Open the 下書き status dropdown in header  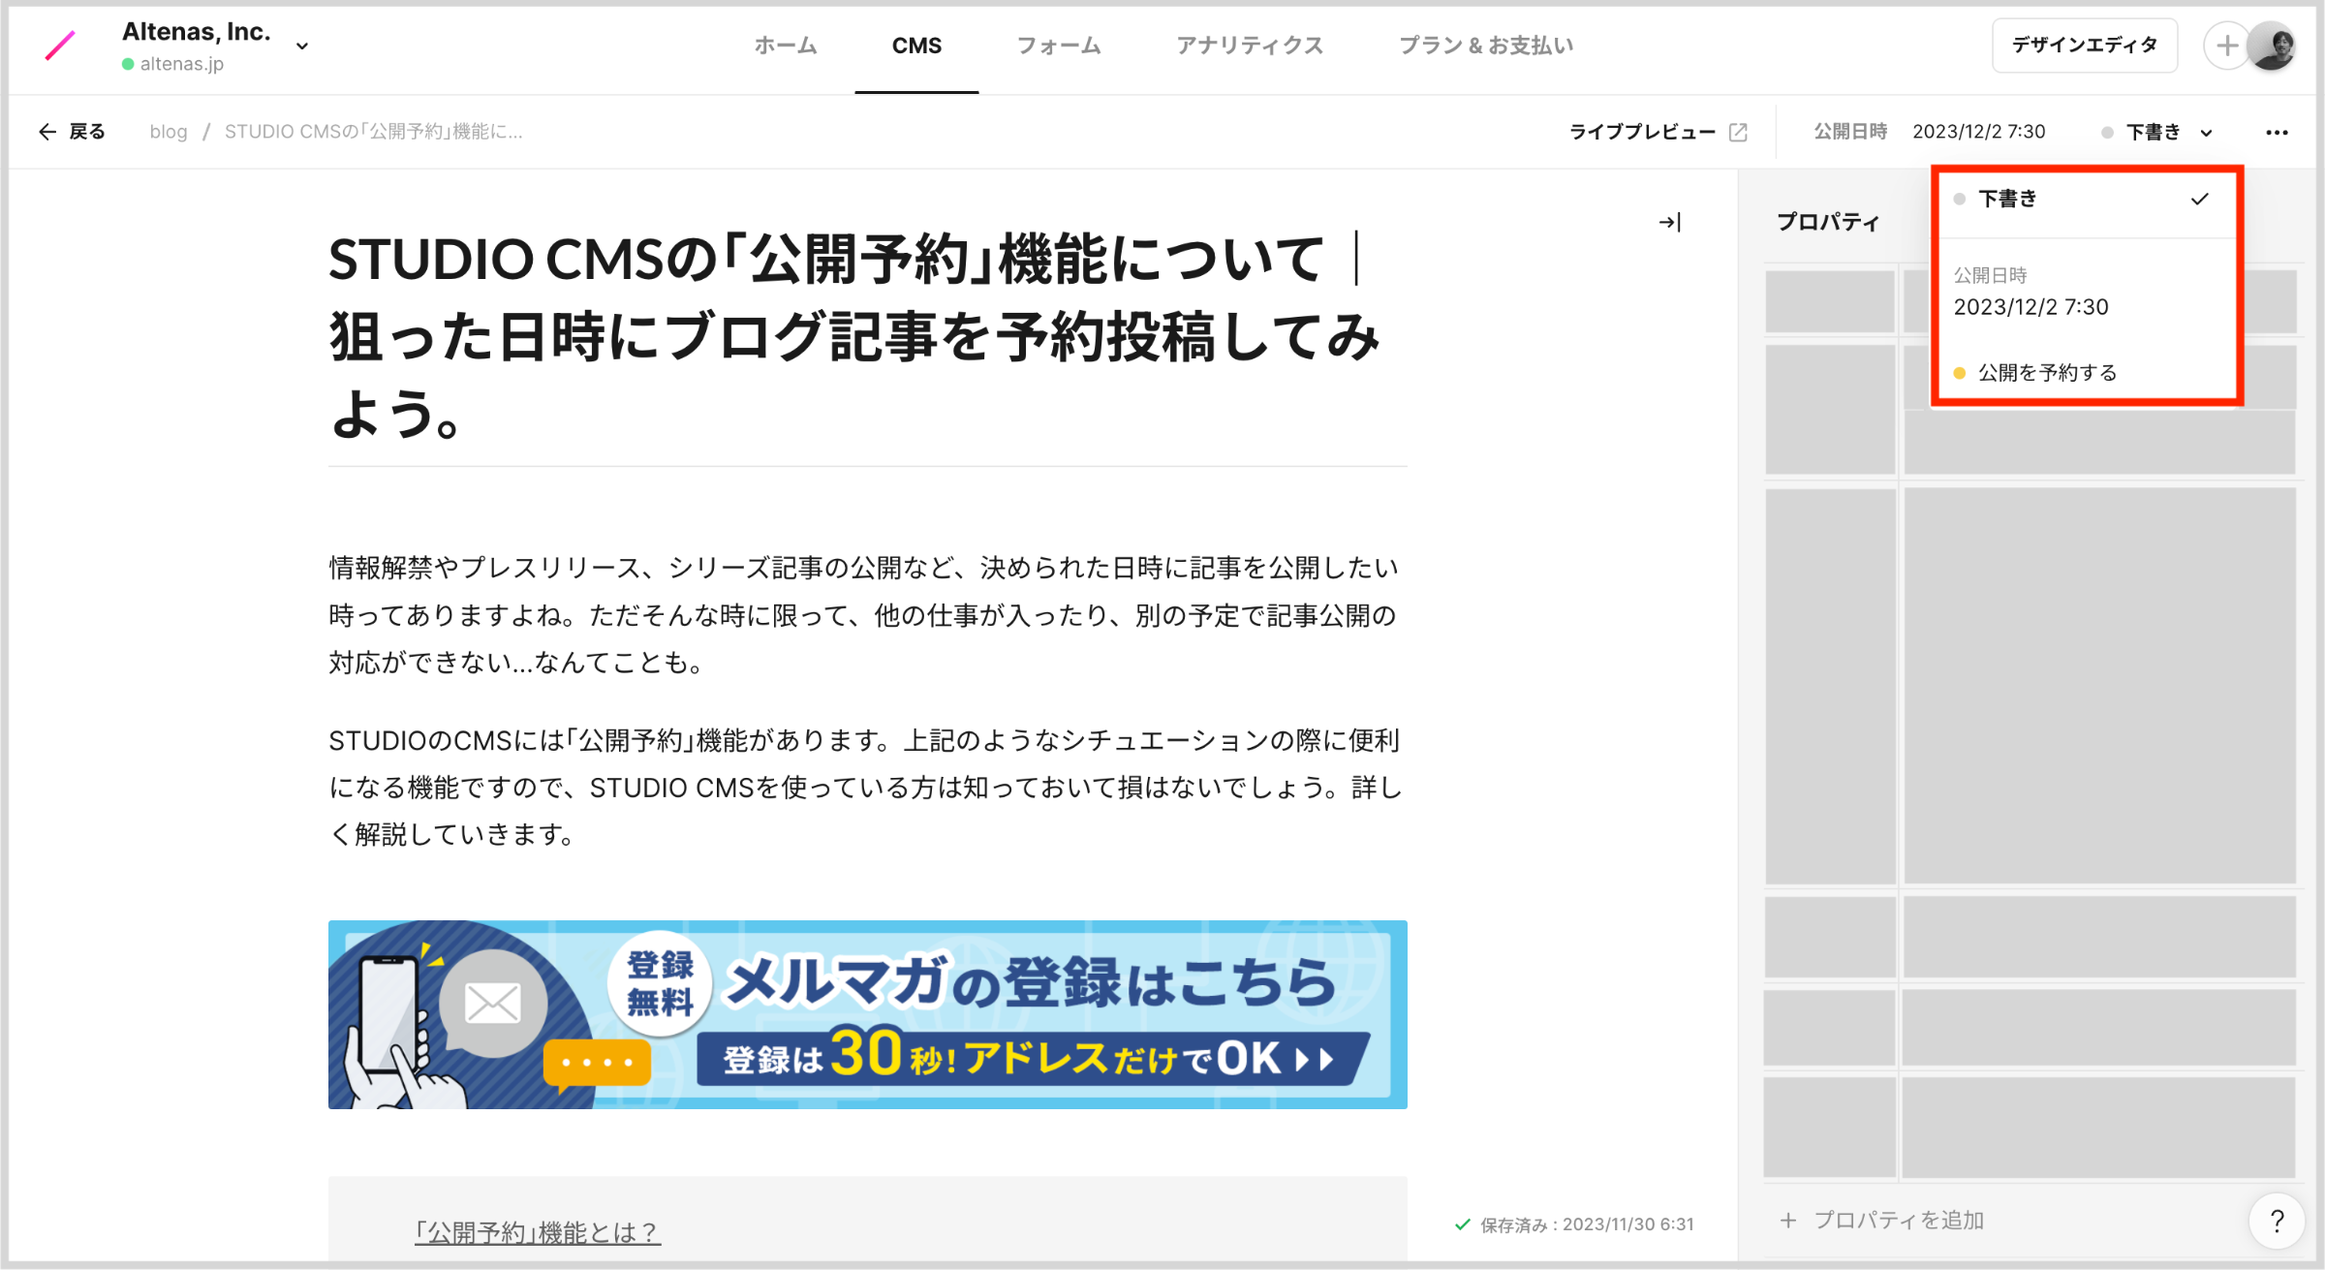tap(2156, 133)
